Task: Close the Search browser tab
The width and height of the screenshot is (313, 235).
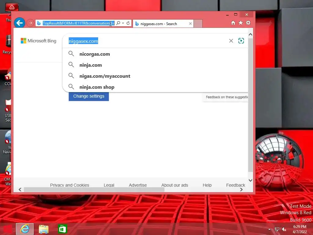Action: (190, 24)
